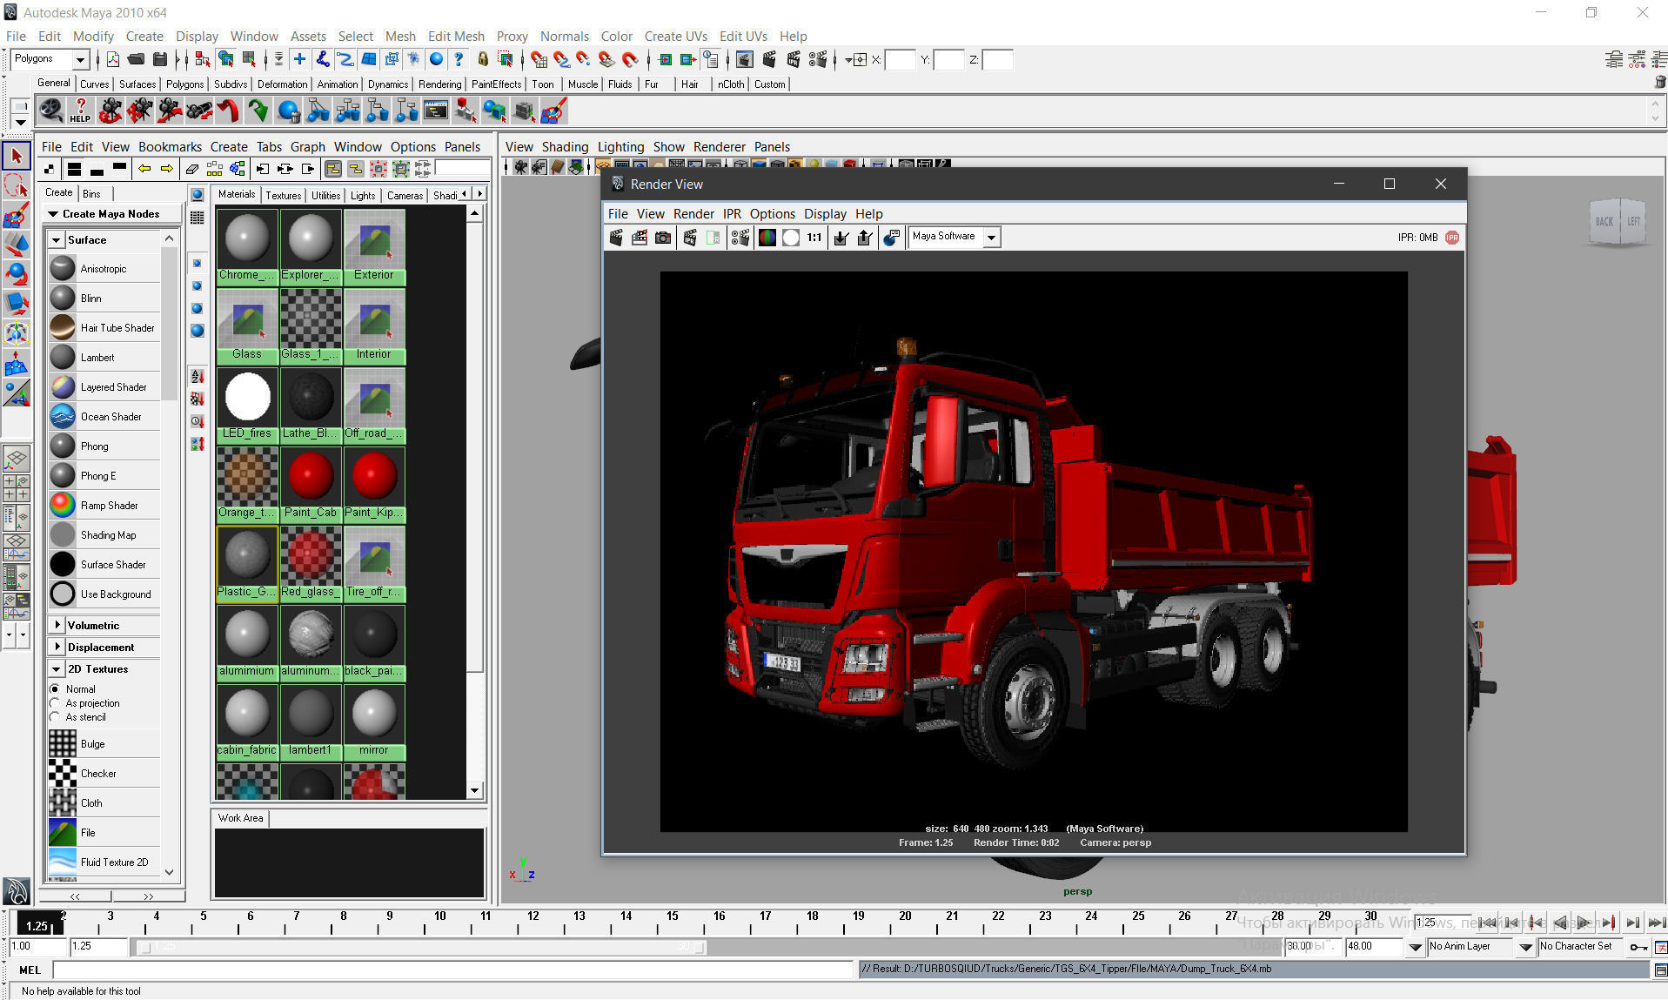
Task: Click Hypershade clear graph eraser icon
Action: [192, 169]
